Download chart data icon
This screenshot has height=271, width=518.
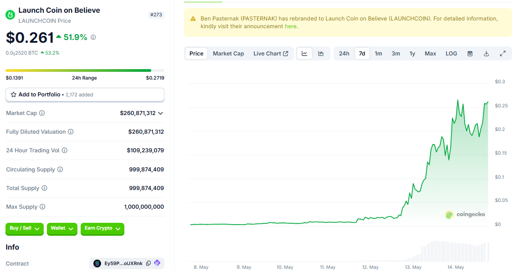pyautogui.click(x=486, y=53)
